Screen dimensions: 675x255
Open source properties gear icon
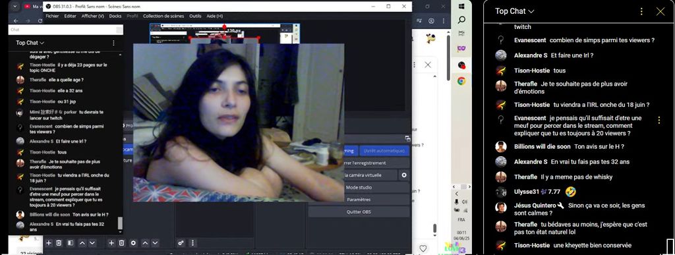point(133,243)
